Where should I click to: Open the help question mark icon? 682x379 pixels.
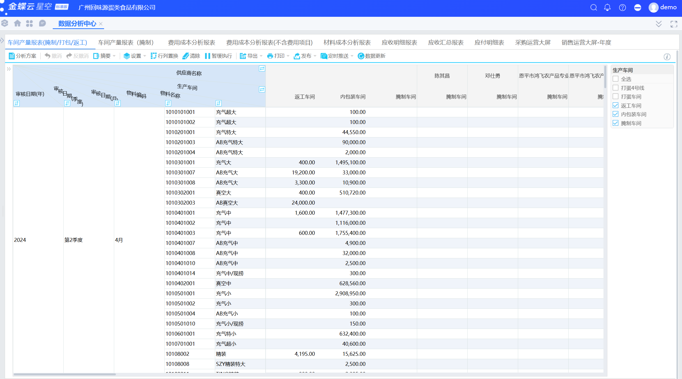(x=622, y=8)
